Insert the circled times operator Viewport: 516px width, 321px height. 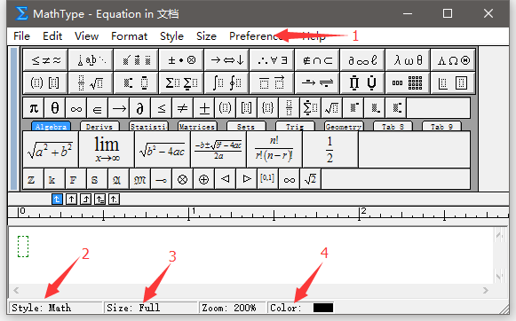tap(182, 179)
